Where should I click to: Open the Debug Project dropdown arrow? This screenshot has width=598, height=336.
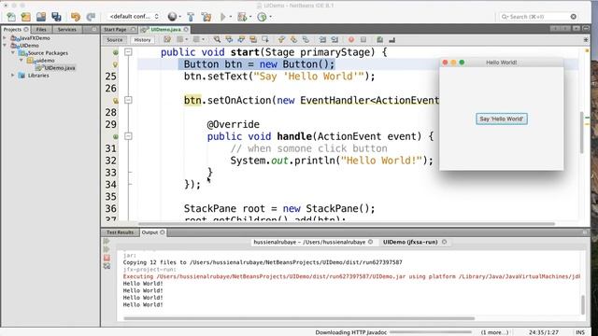(x=250, y=17)
